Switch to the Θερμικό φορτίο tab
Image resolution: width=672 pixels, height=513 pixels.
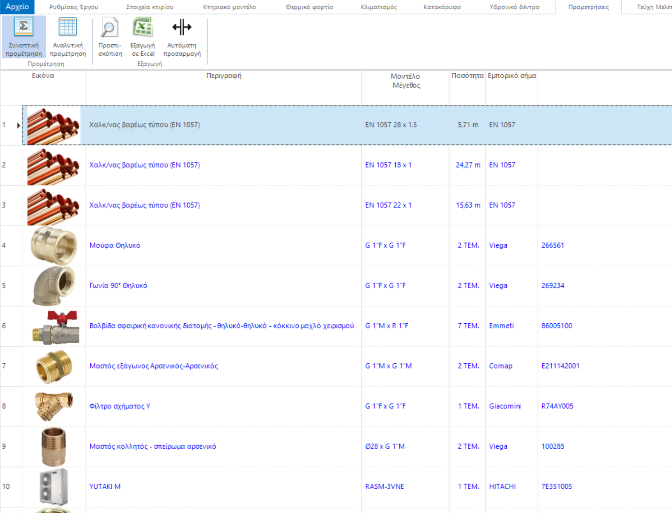(309, 7)
